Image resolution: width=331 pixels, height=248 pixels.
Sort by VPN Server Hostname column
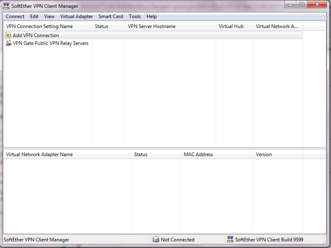pos(170,26)
